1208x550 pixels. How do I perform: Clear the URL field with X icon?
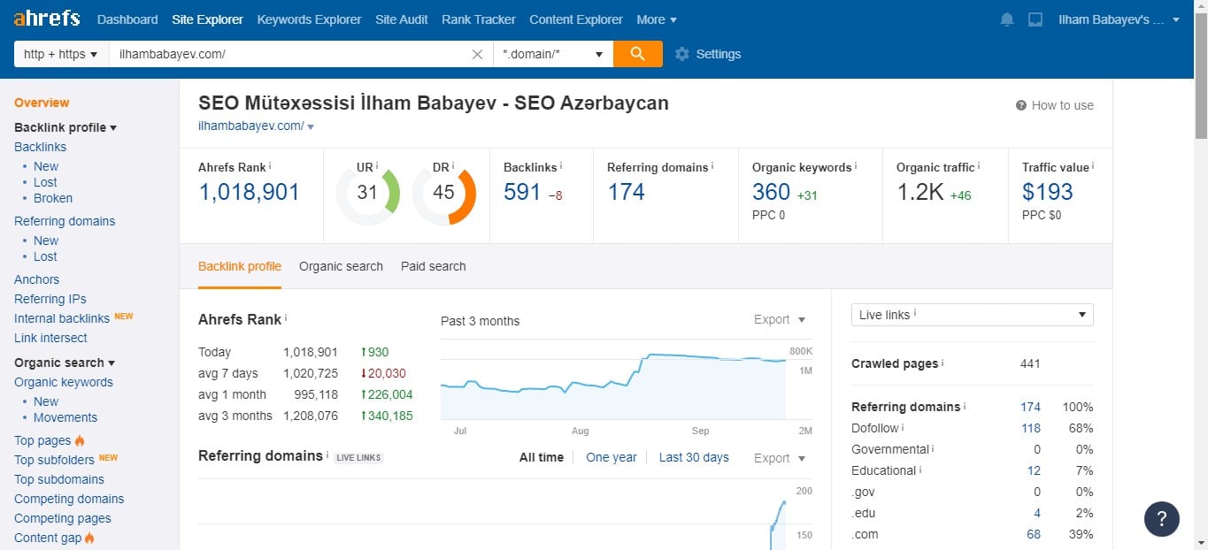(x=477, y=54)
